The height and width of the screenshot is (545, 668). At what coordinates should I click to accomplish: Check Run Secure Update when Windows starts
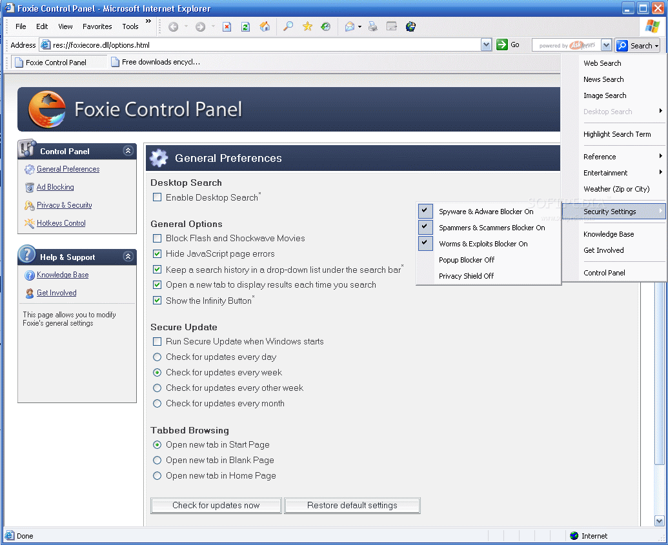coord(157,341)
